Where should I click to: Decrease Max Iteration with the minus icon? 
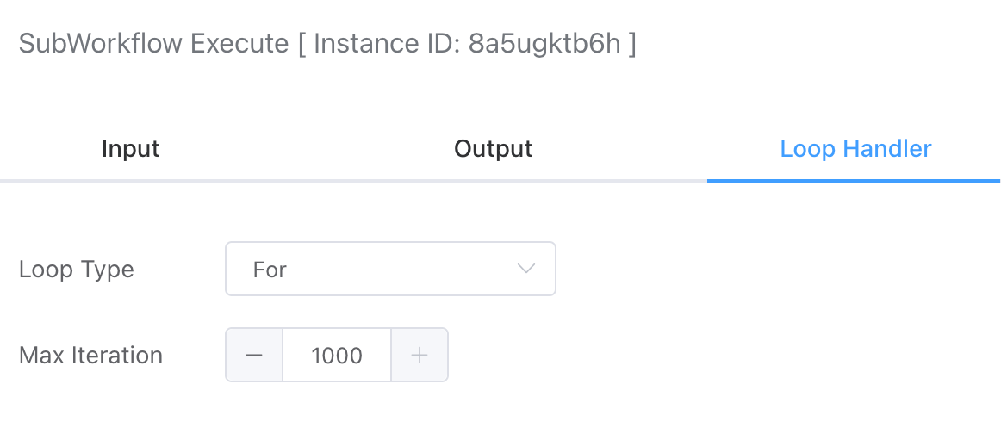click(x=254, y=355)
